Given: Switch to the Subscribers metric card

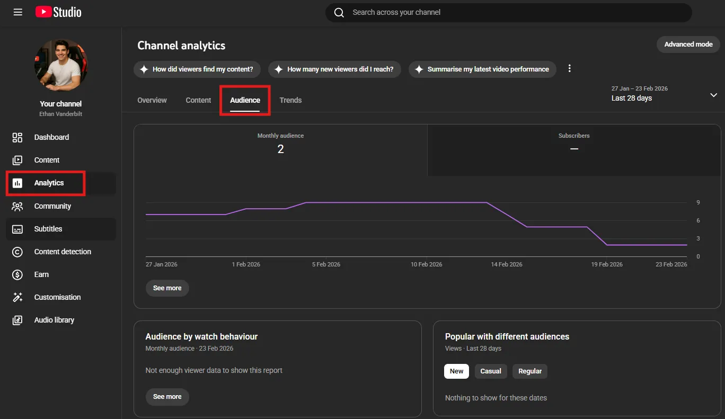Looking at the screenshot, I should click(574, 150).
